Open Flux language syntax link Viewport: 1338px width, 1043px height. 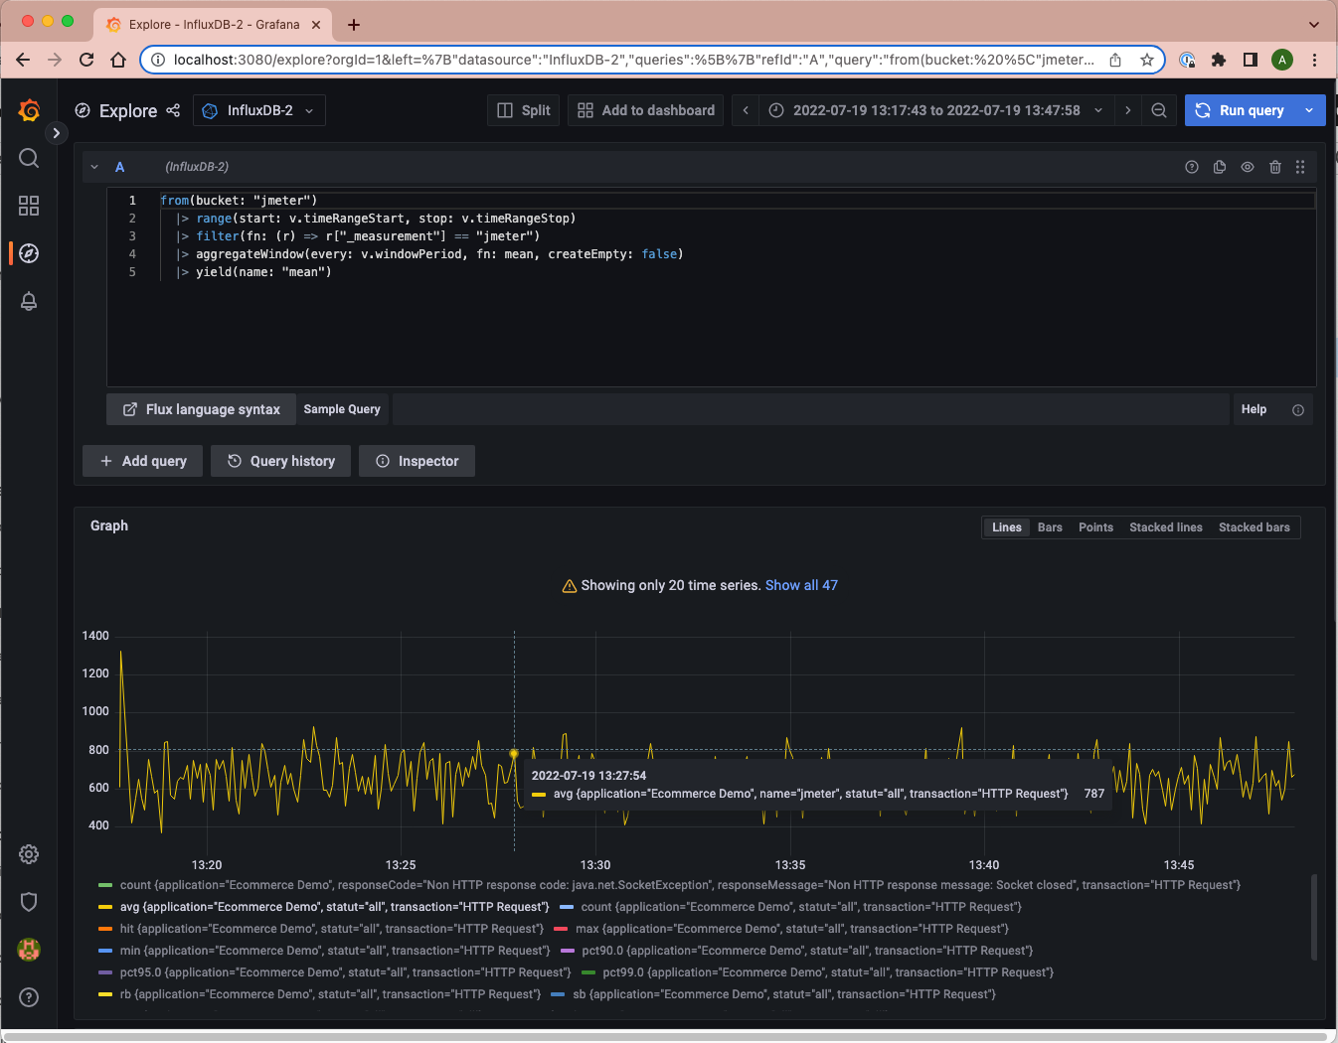point(201,409)
